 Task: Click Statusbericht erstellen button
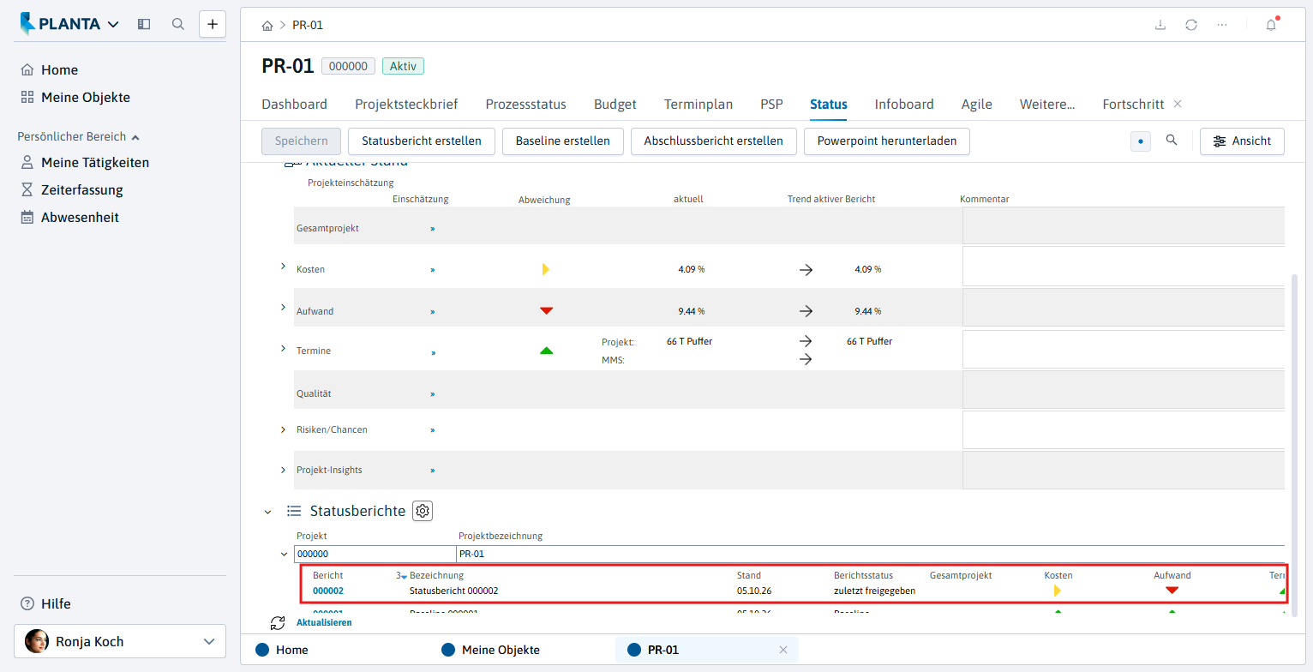pos(422,141)
